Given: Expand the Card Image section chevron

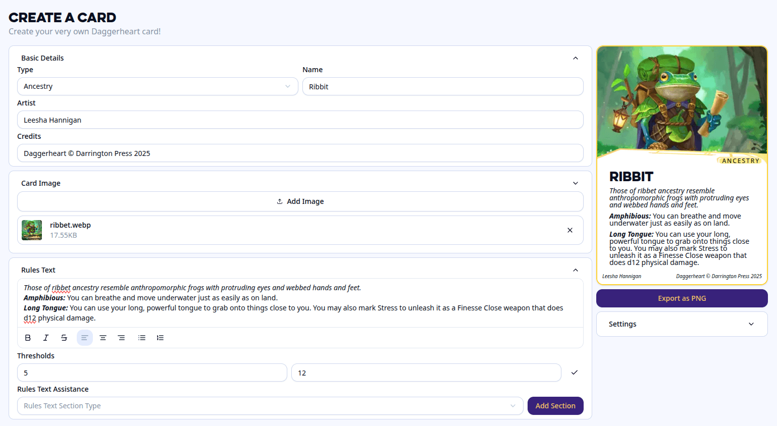Looking at the screenshot, I should pyautogui.click(x=575, y=183).
